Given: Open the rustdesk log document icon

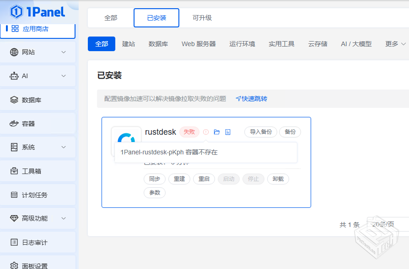Looking at the screenshot, I should 228,132.
